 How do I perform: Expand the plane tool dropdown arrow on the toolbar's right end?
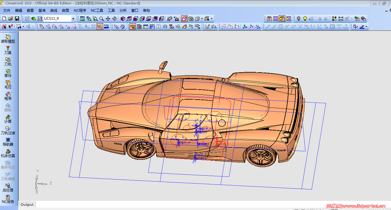click(x=367, y=26)
